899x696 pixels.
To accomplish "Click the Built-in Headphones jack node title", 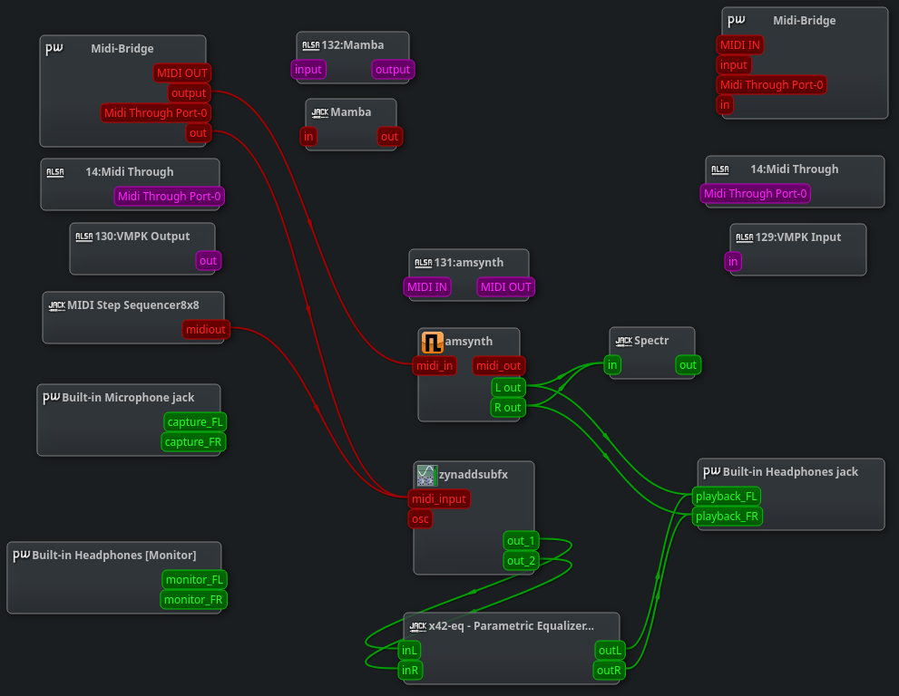I will [791, 472].
